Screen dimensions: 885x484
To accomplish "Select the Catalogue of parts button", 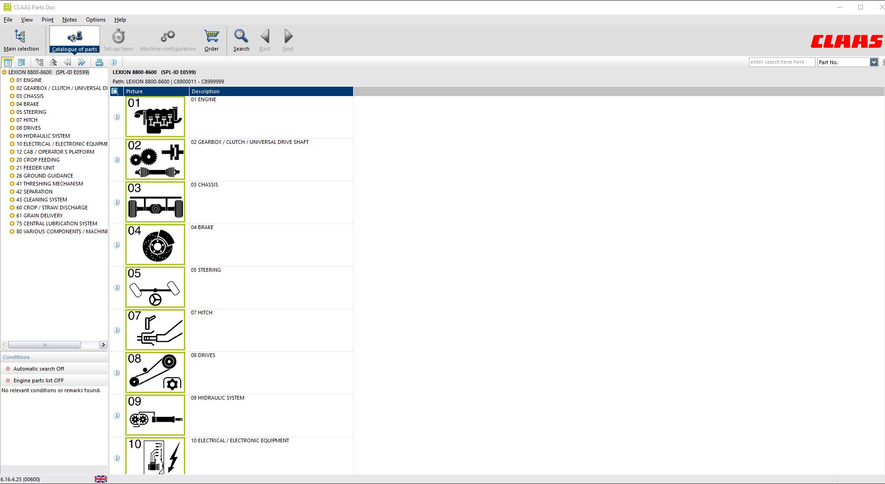I will tap(75, 40).
